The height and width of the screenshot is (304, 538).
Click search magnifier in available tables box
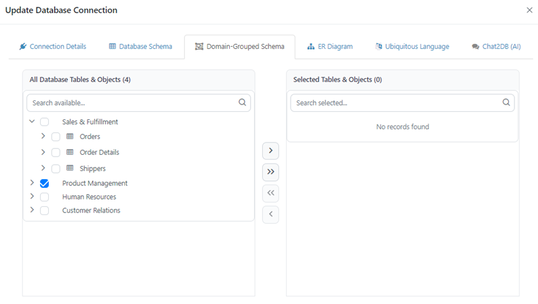243,102
